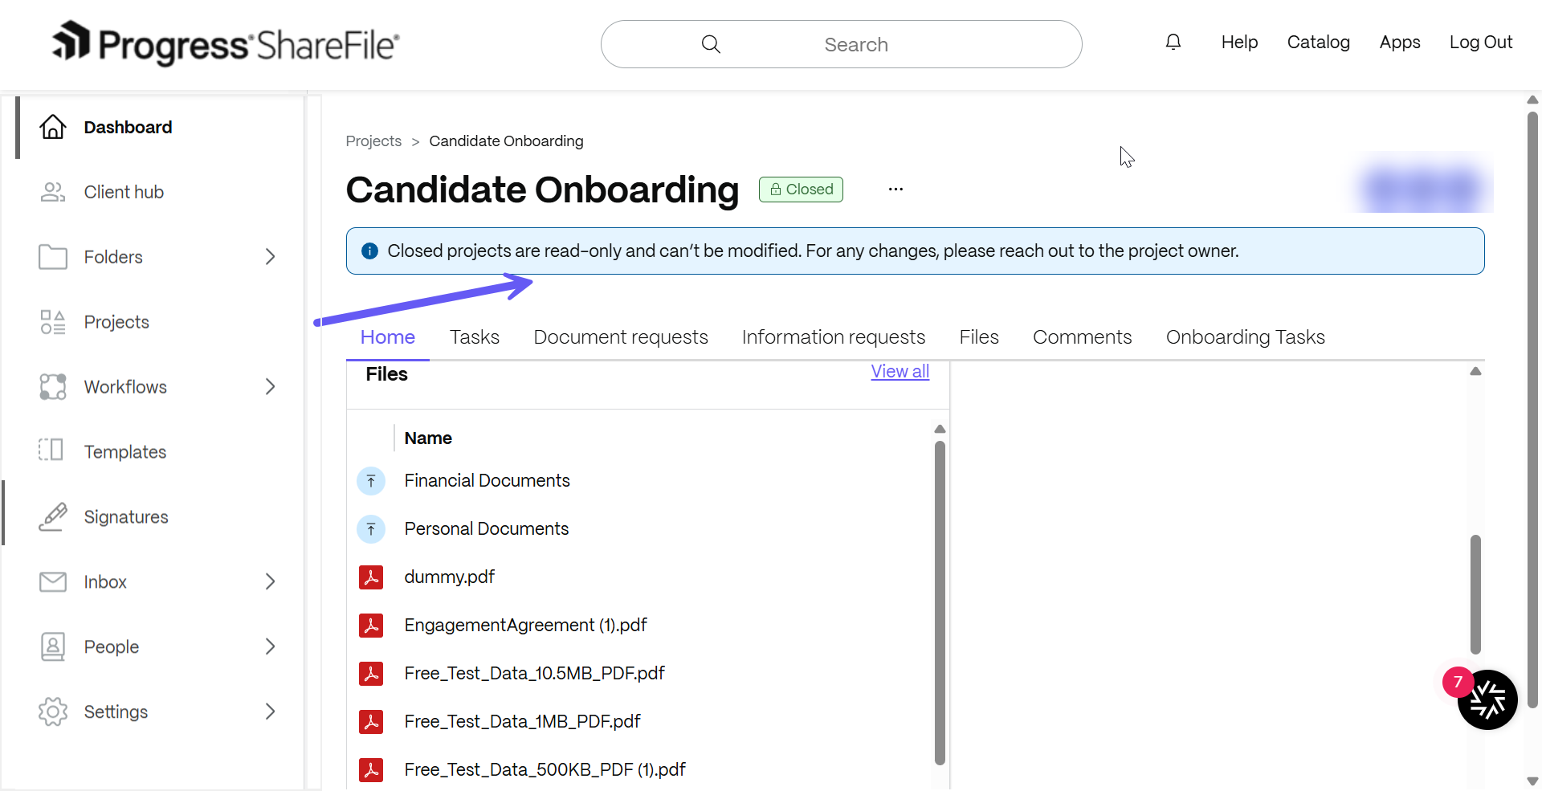This screenshot has height=791, width=1542.
Task: Click the dummy.pdf file icon
Action: tap(371, 577)
